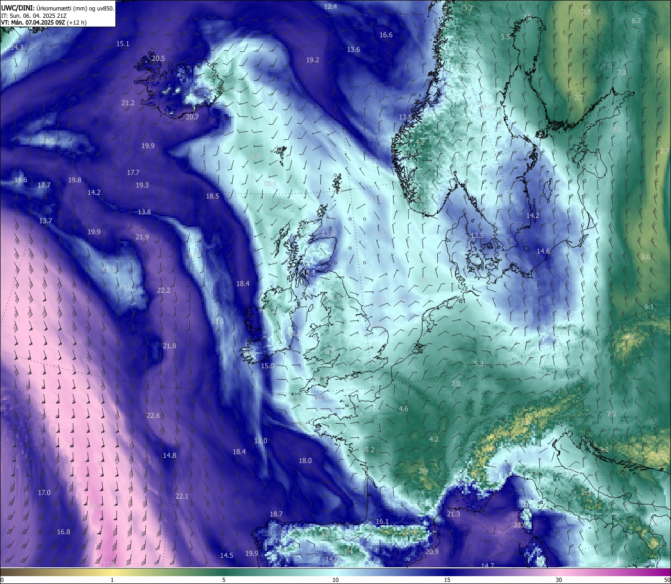The width and height of the screenshot is (671, 584).
Task: Click the 14.7 value at the bottom
Action: [x=488, y=566]
